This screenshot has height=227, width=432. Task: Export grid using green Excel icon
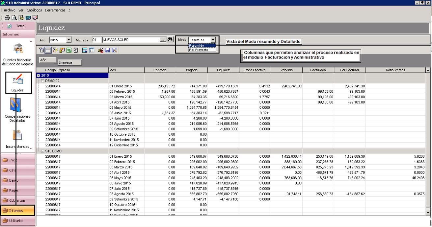coord(69,50)
